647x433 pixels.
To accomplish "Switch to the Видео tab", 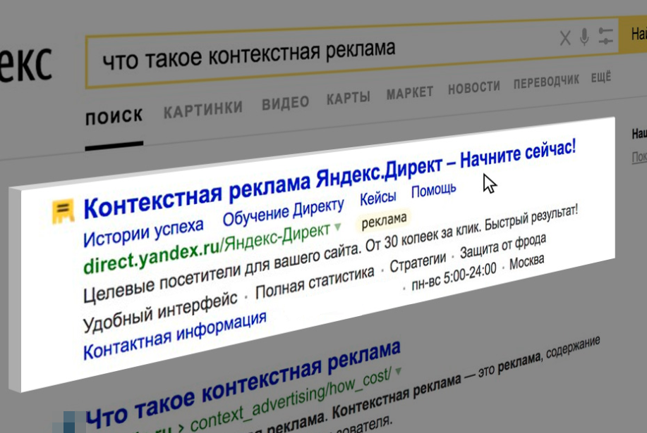I will (285, 103).
